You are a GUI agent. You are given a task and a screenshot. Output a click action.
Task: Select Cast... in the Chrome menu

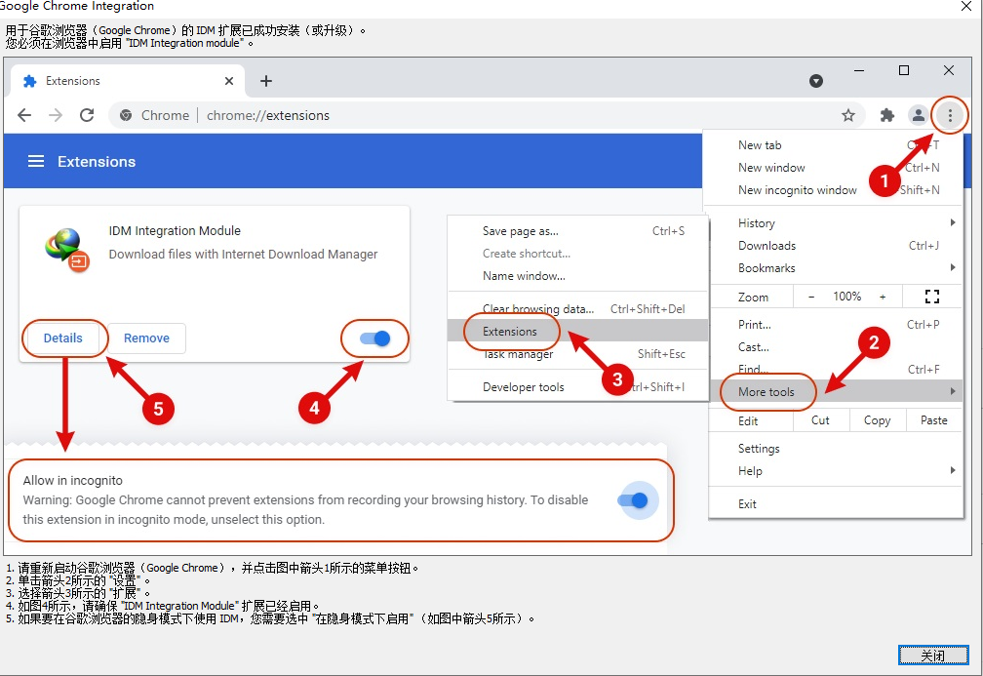[835, 347]
